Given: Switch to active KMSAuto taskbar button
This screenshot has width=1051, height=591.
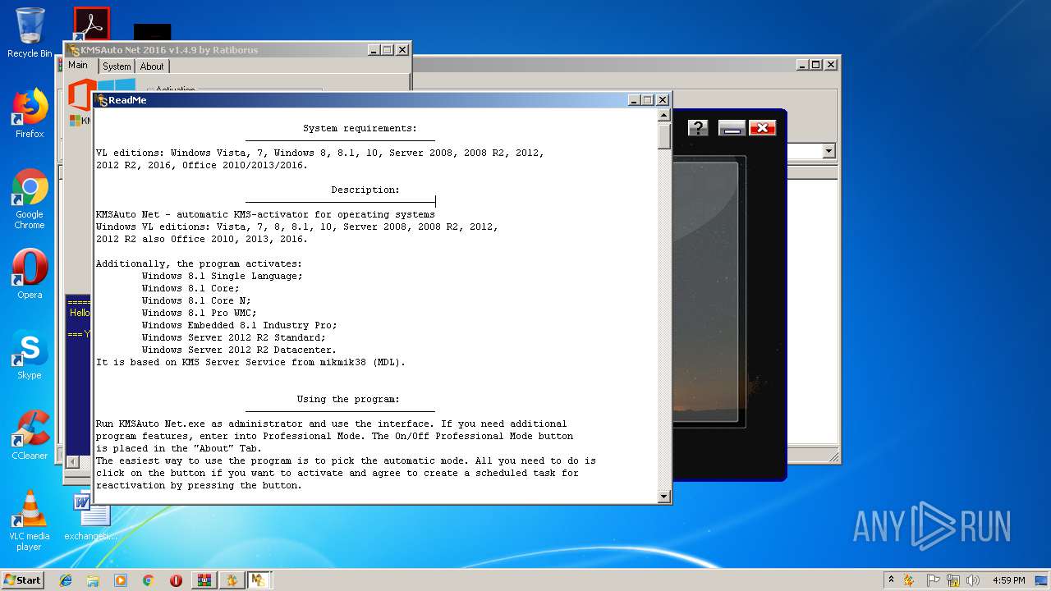Looking at the screenshot, I should [259, 580].
